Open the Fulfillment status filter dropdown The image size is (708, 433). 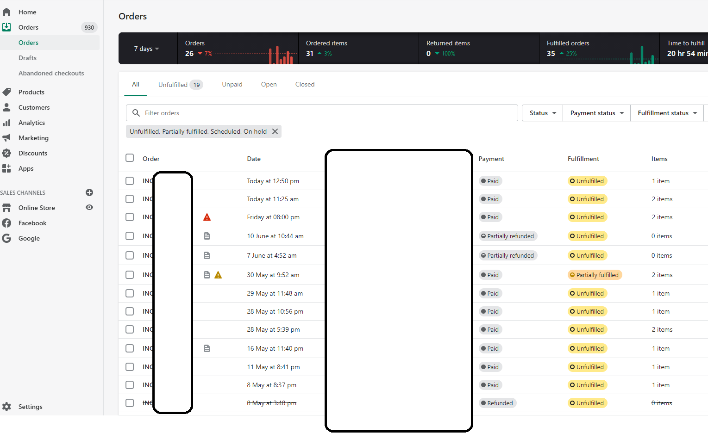coord(667,113)
